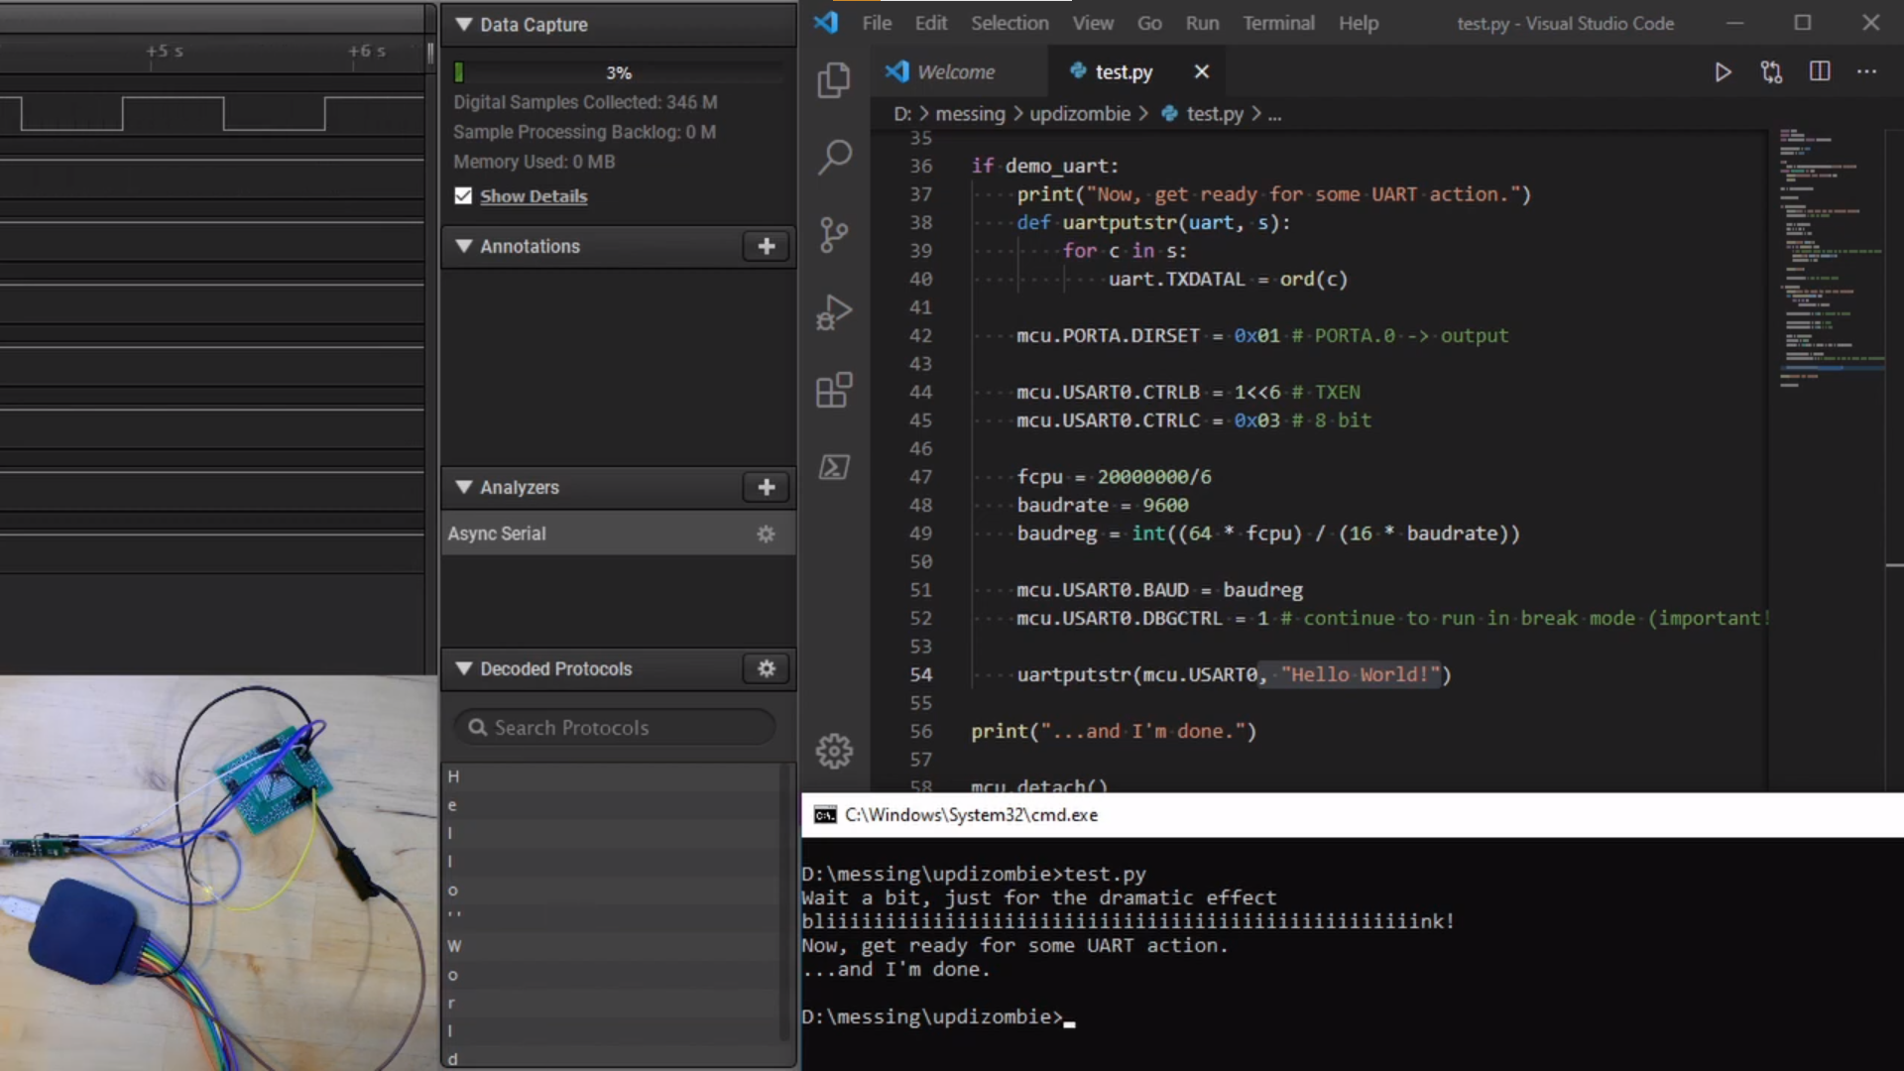1904x1071 pixels.
Task: Run Python file with play icon
Action: (1723, 72)
